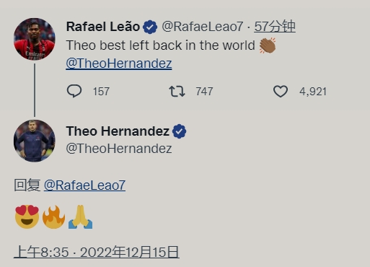Click the 57分钟 timestamp link
The height and width of the screenshot is (267, 370).
[x=275, y=27]
